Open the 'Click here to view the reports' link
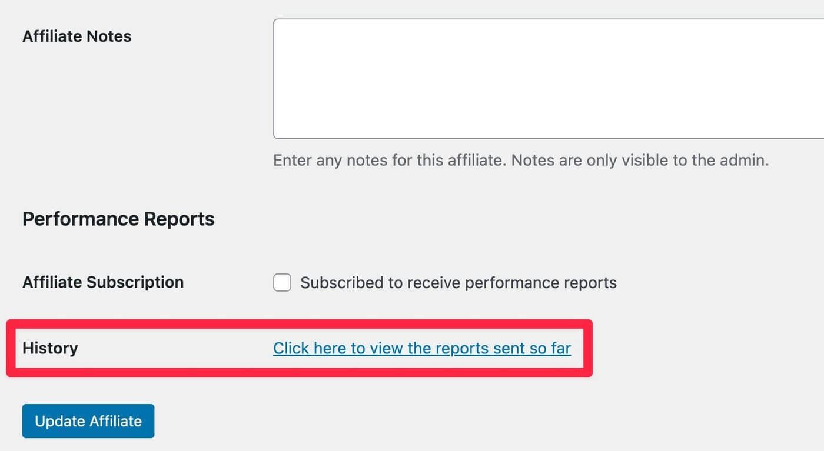 (x=422, y=348)
